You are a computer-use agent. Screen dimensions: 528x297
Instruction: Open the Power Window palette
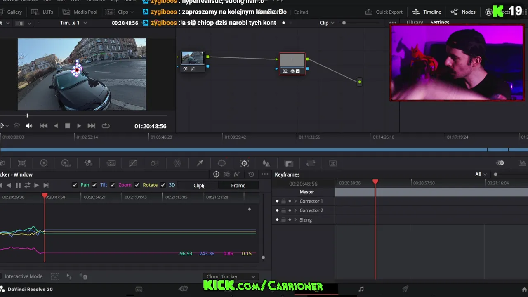click(x=222, y=163)
